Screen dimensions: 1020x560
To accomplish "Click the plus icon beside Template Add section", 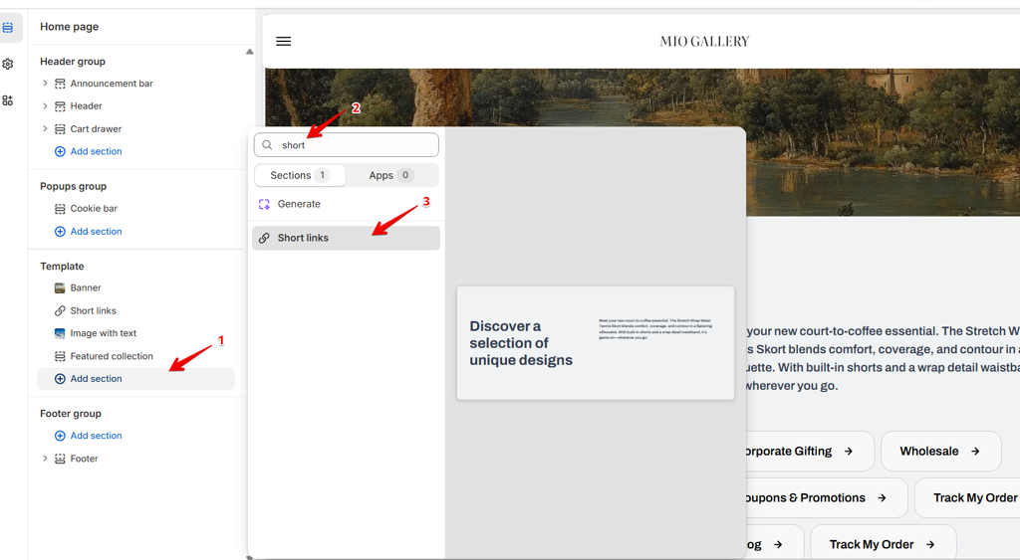I will coord(60,379).
